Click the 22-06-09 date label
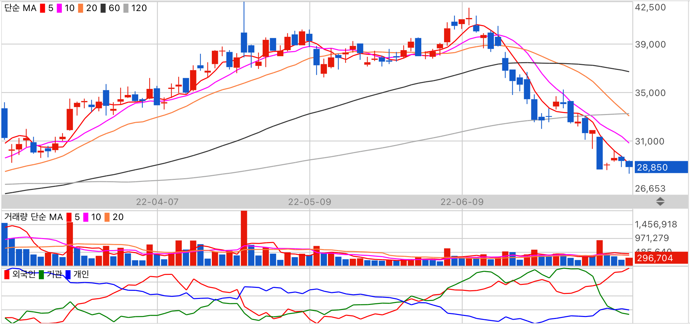The height and width of the screenshot is (326, 690). 462,202
